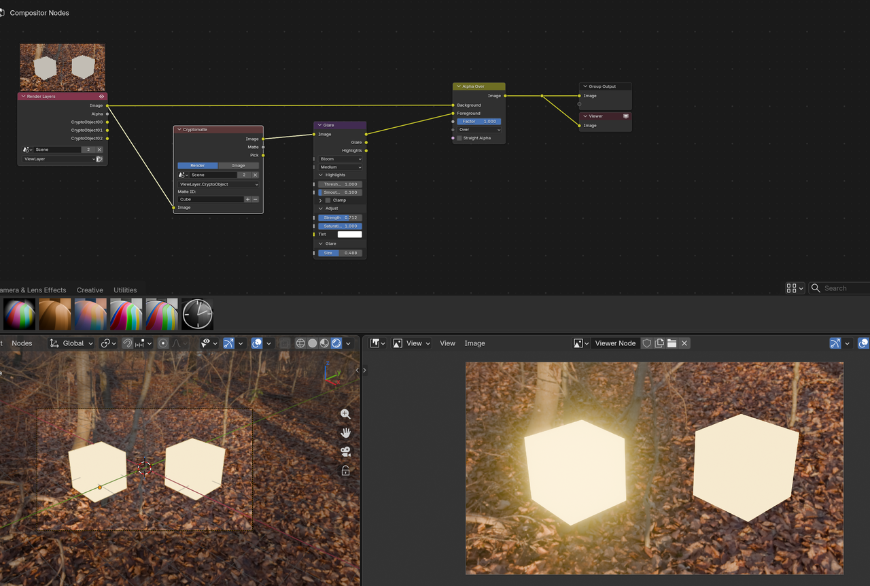This screenshot has height=586, width=870.
Task: Toggle the Render Layers preview eye icon
Action: point(101,97)
